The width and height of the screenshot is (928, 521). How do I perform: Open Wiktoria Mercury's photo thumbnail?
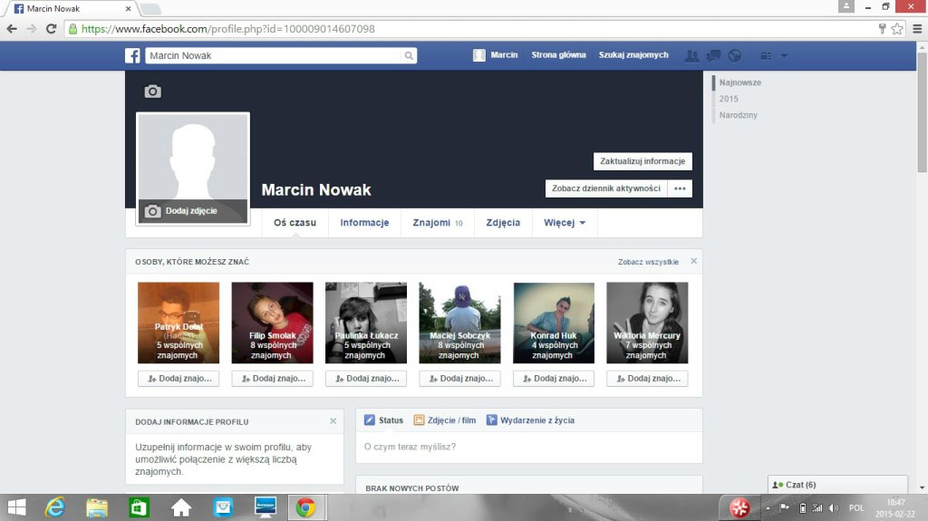(647, 323)
